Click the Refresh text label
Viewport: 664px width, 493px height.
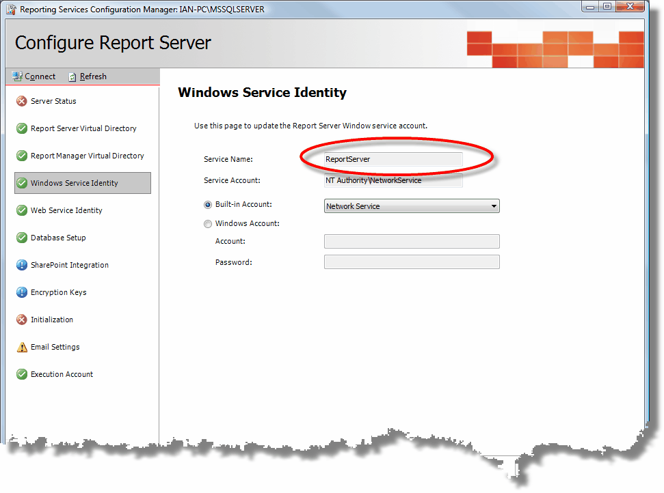coord(93,76)
